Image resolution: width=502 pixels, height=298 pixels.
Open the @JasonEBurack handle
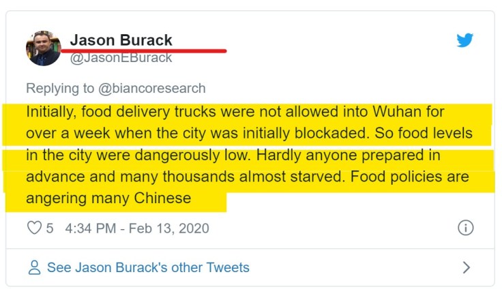click(121, 58)
